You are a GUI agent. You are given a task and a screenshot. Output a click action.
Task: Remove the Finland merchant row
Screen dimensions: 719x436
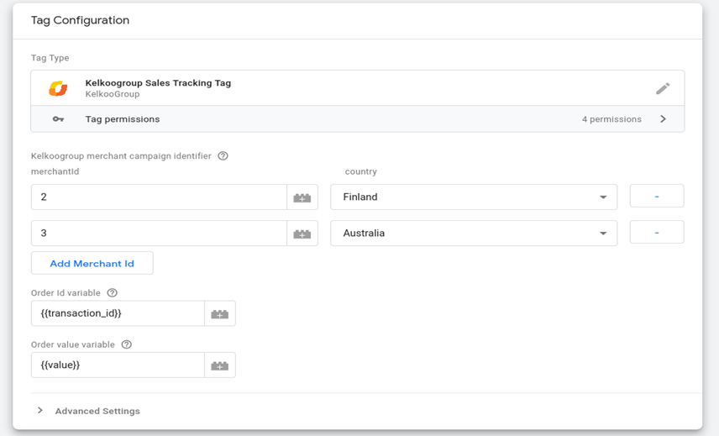(657, 197)
